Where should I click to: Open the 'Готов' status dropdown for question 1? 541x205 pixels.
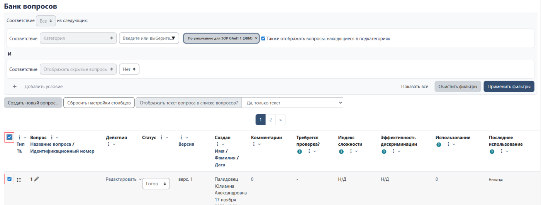click(x=156, y=184)
